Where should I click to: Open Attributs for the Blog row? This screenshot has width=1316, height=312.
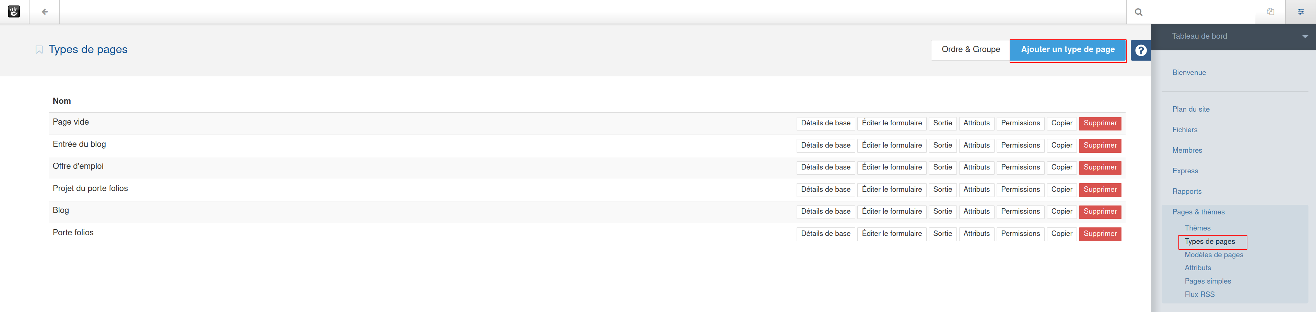coord(976,212)
